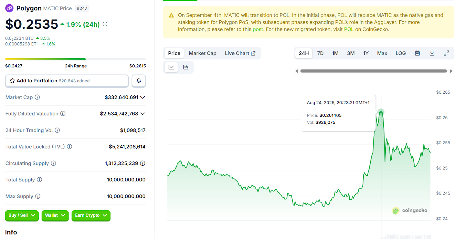This screenshot has width=465, height=239.
Task: Toggle LOG scale on chart
Action: 400,53
